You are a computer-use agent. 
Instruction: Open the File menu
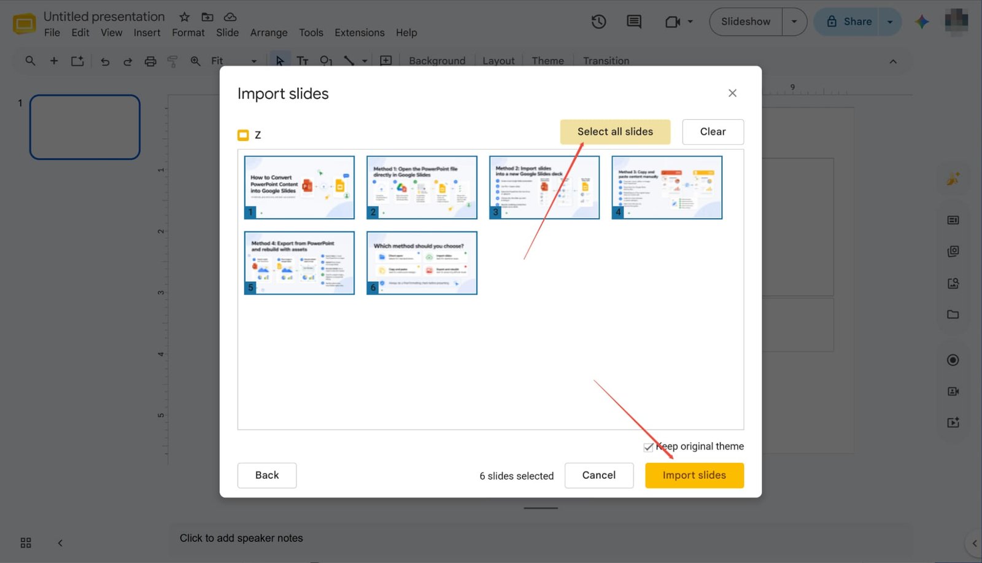[x=52, y=33]
